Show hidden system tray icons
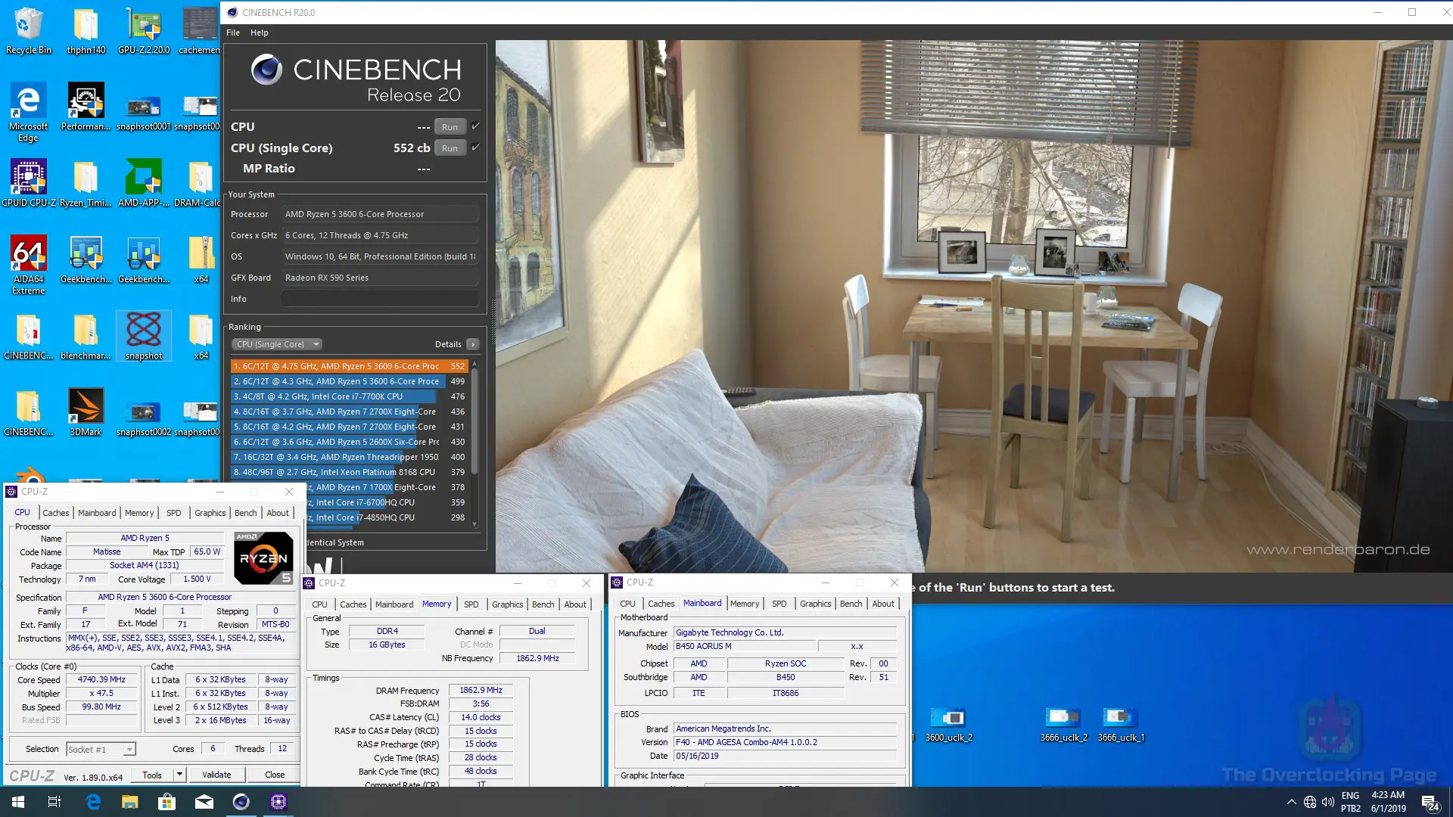This screenshot has height=817, width=1453. click(1291, 802)
